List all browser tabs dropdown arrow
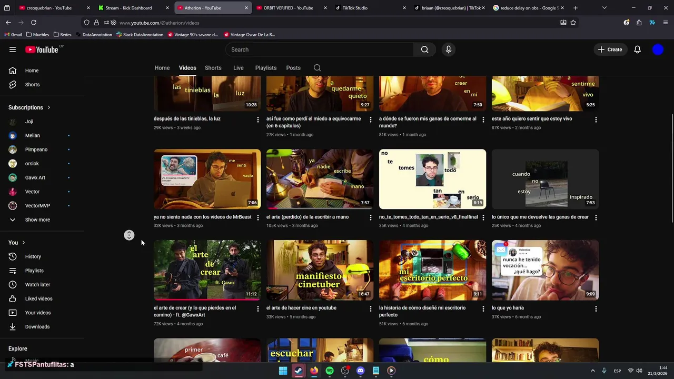Screen dimensions: 674x379 tap(604, 8)
